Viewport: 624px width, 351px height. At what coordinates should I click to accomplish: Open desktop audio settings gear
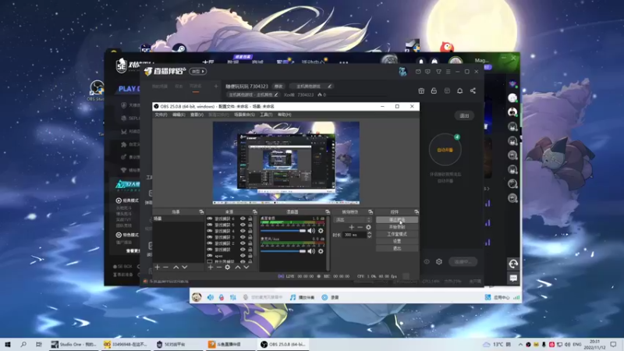pos(321,231)
